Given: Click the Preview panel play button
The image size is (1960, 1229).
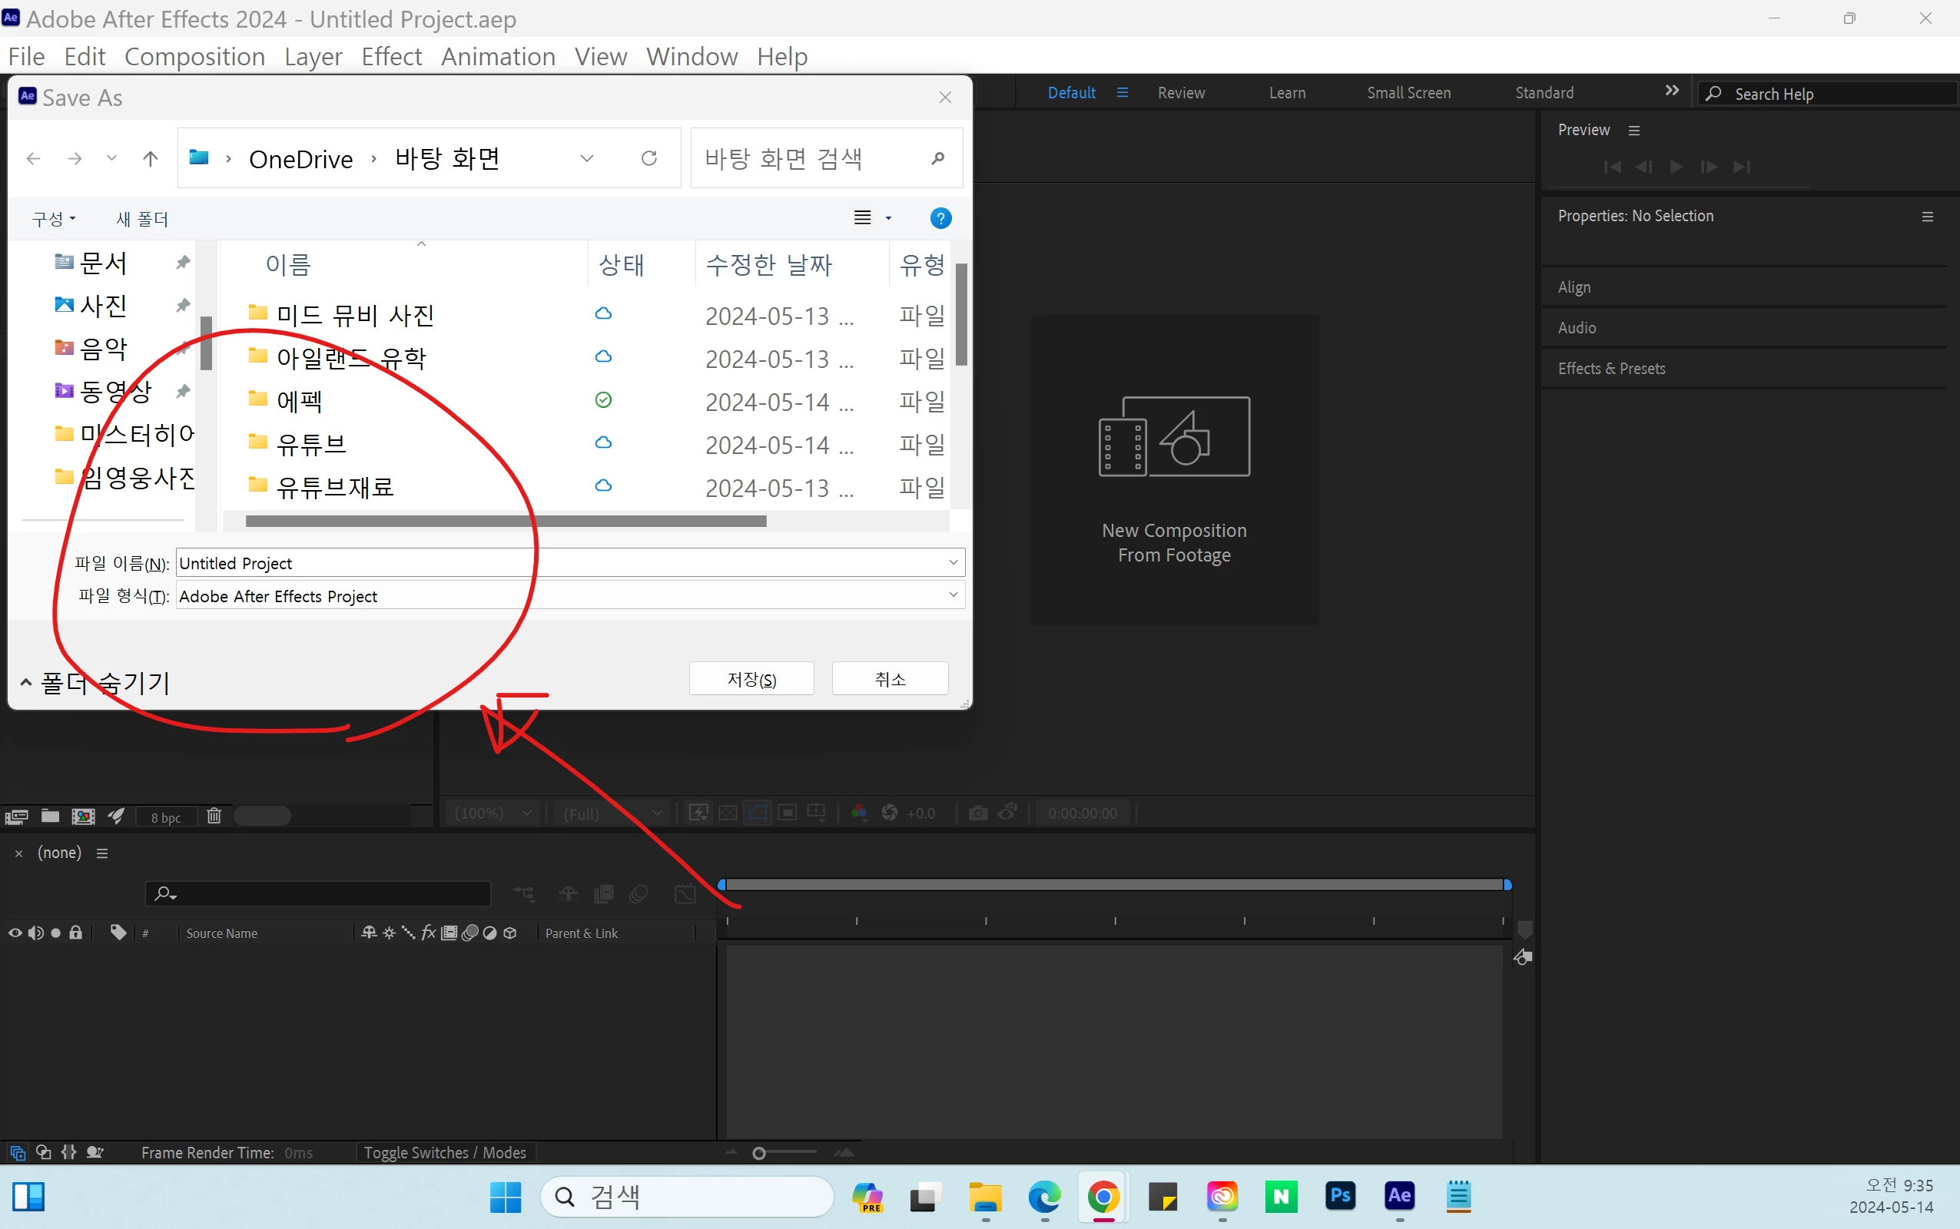Looking at the screenshot, I should [1676, 167].
